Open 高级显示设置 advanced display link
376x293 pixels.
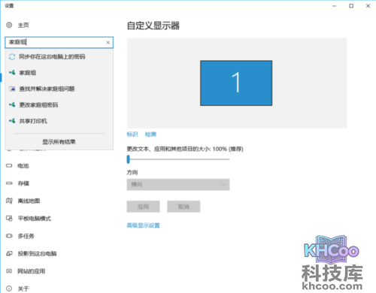(143, 225)
